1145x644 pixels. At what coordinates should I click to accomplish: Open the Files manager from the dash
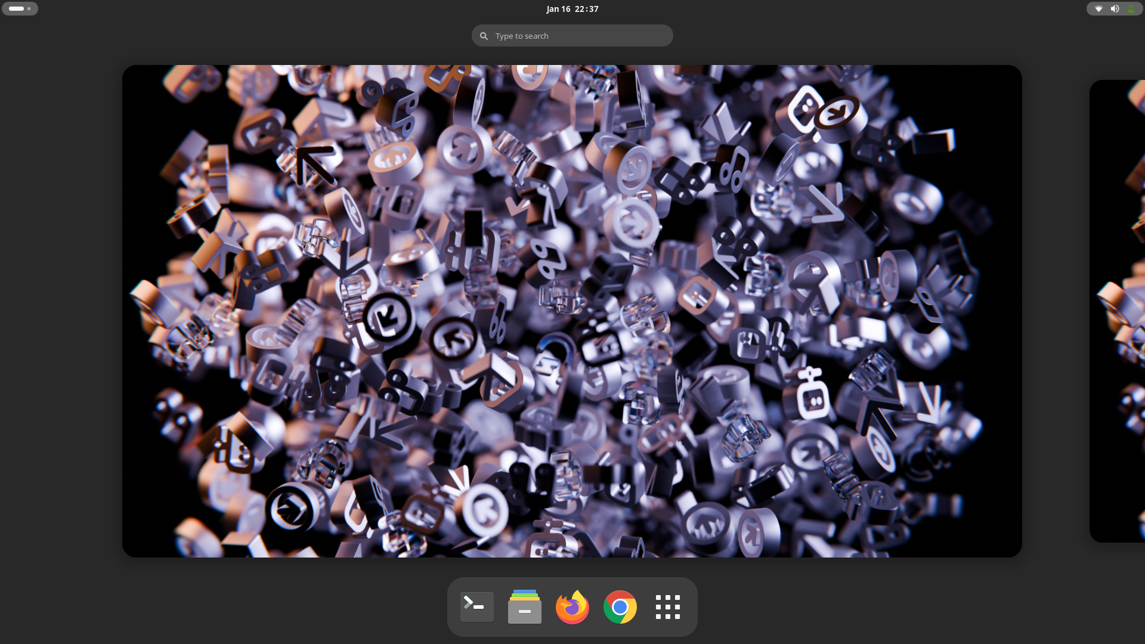(524, 607)
